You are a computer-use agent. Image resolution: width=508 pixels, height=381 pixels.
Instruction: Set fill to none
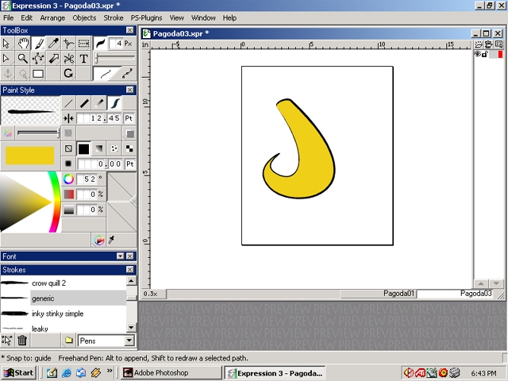click(x=68, y=148)
